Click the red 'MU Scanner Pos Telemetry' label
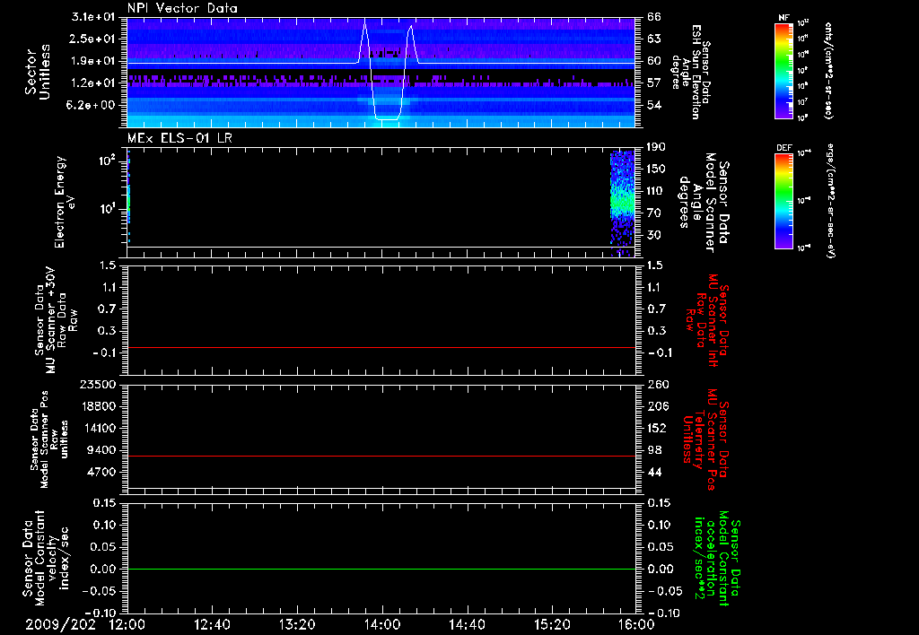Screen dimensions: 919x635 pyautogui.click(x=705, y=439)
